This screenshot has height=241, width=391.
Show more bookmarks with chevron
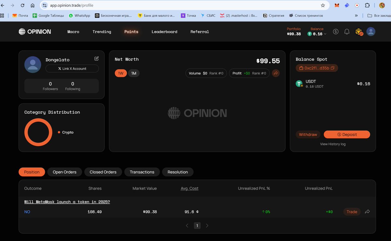click(x=356, y=15)
